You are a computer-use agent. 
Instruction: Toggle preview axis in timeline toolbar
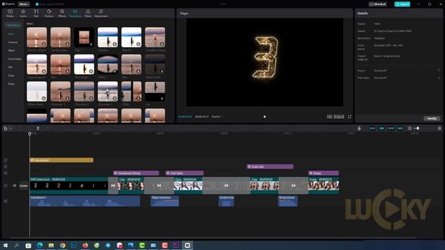pos(400,128)
